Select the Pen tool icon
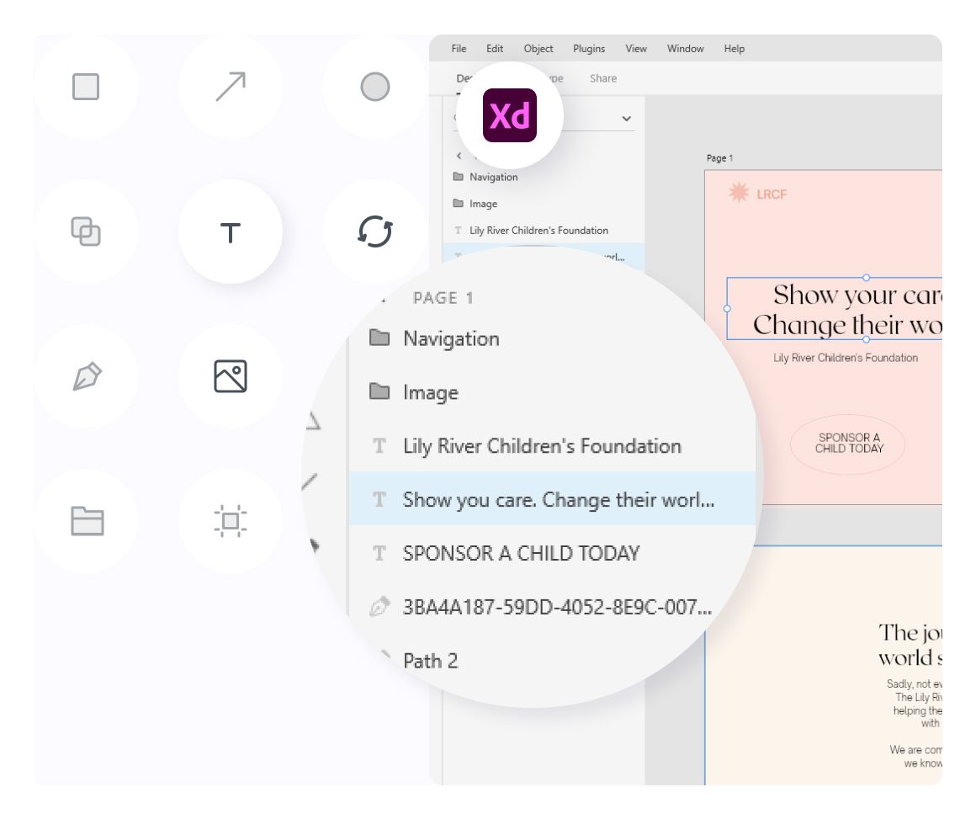Viewport: 976px width, 819px height. point(86,376)
